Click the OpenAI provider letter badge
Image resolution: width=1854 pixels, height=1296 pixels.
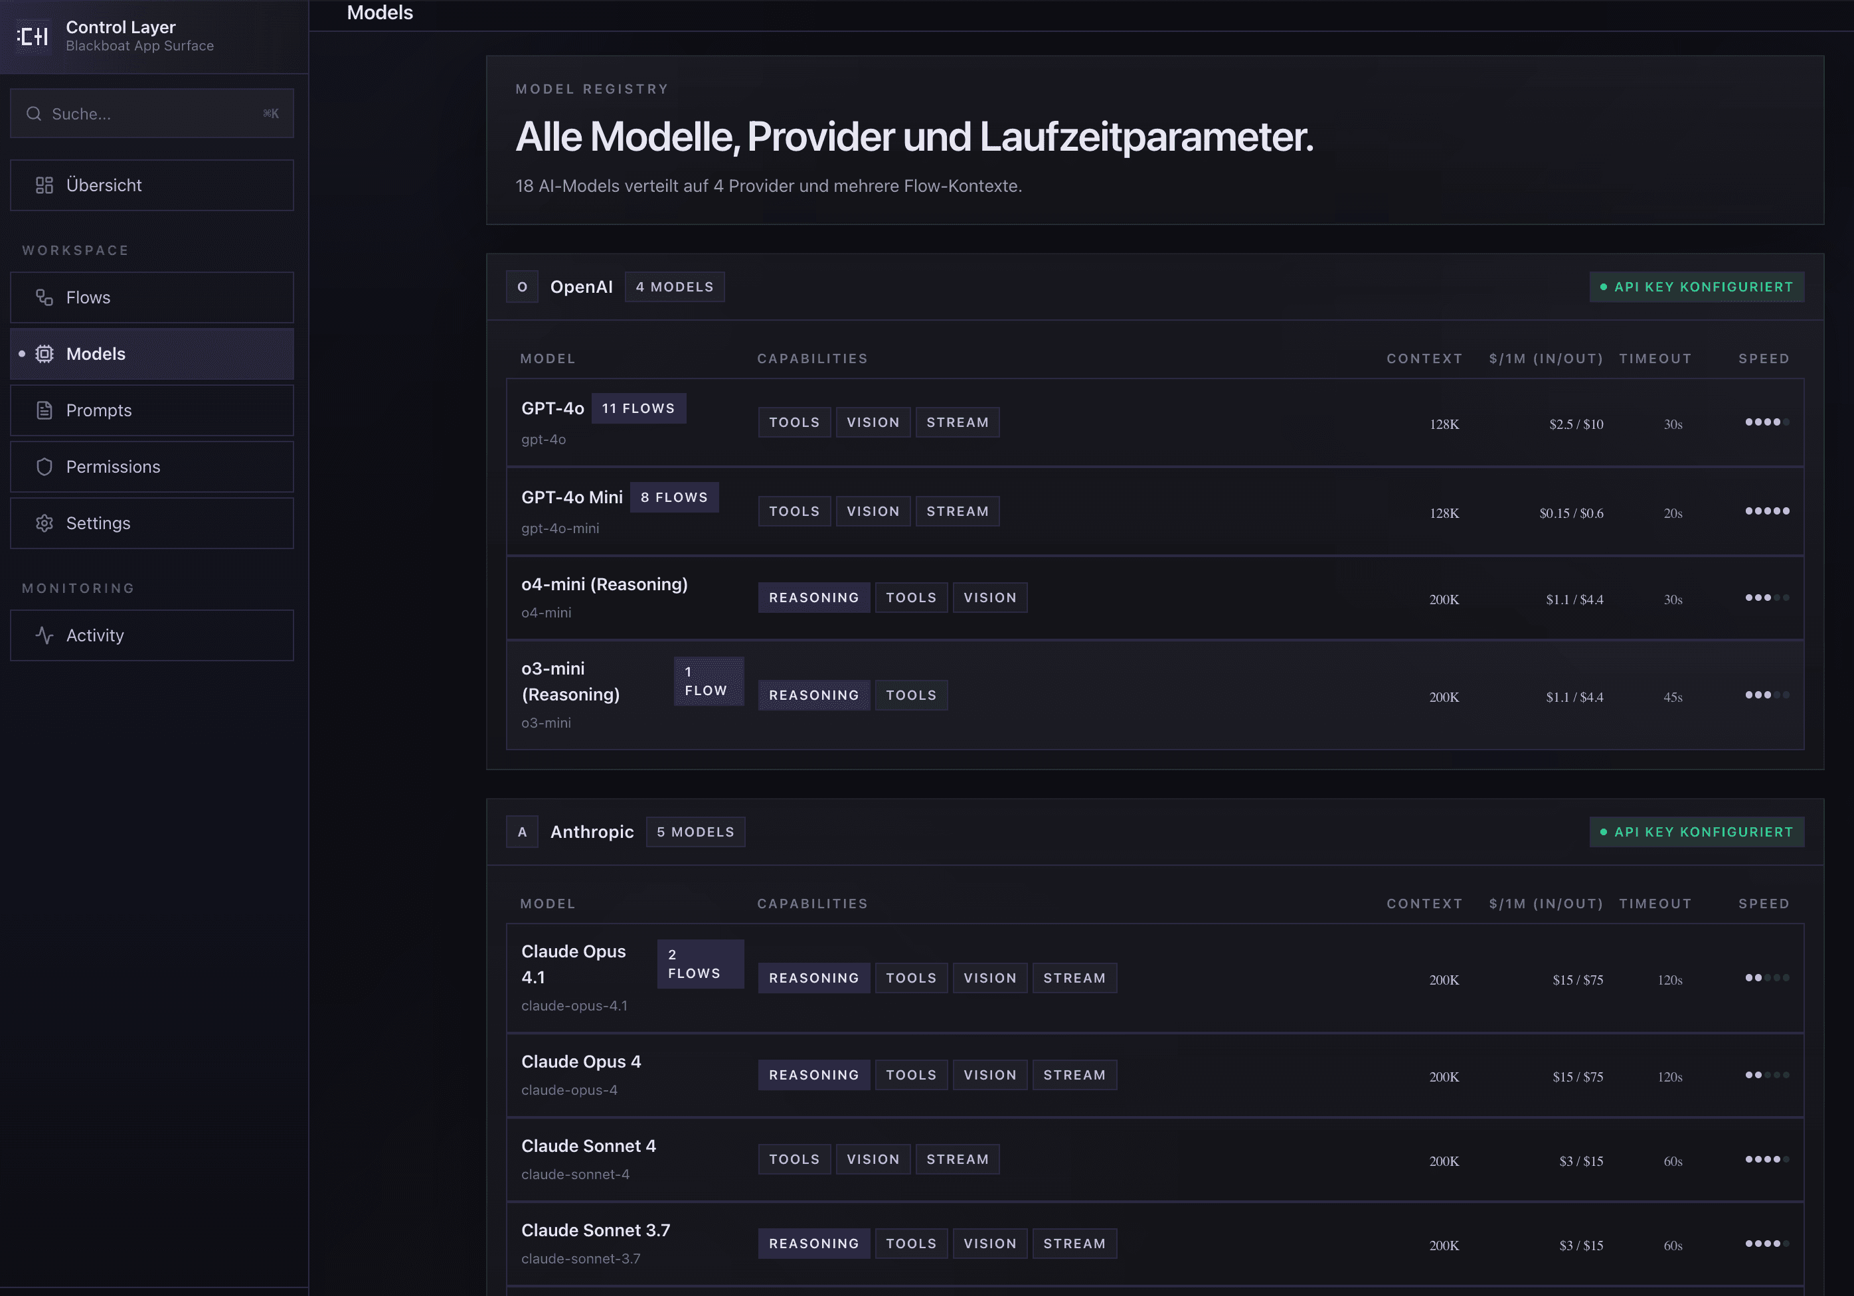[x=522, y=287]
